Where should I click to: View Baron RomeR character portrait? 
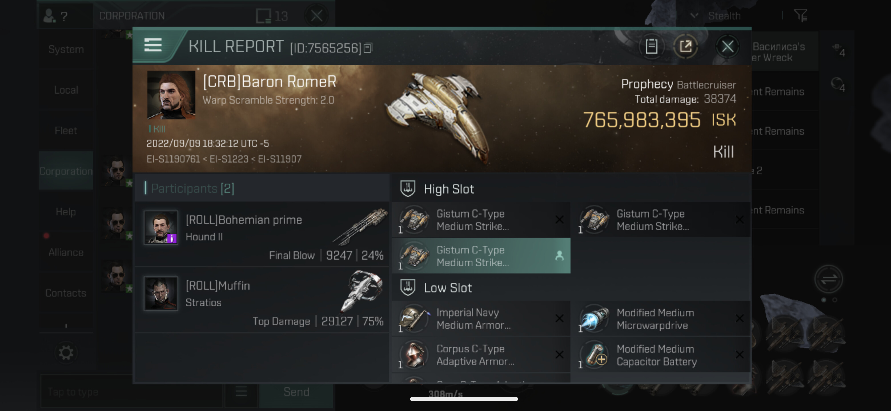tap(171, 95)
